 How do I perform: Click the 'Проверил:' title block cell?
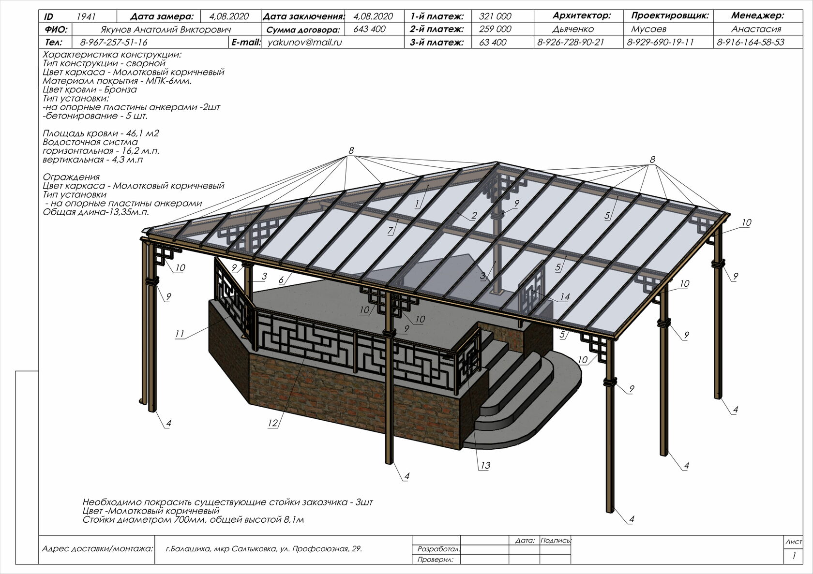(x=436, y=559)
